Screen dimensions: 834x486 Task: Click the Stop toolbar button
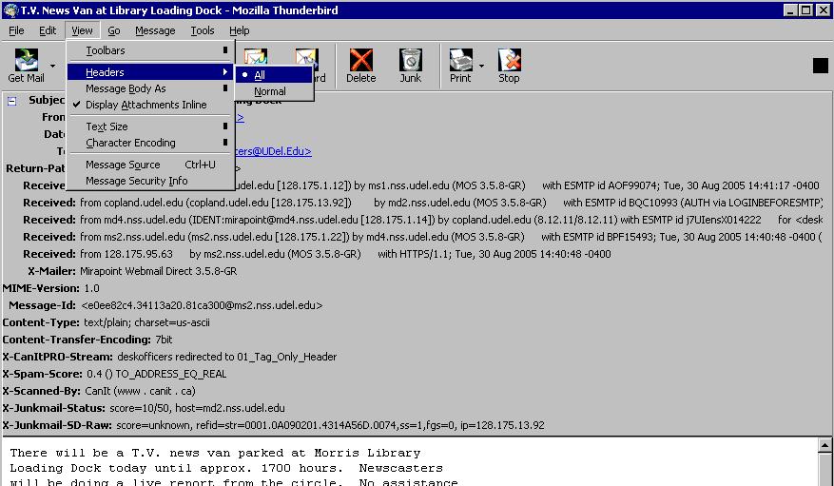click(x=509, y=66)
